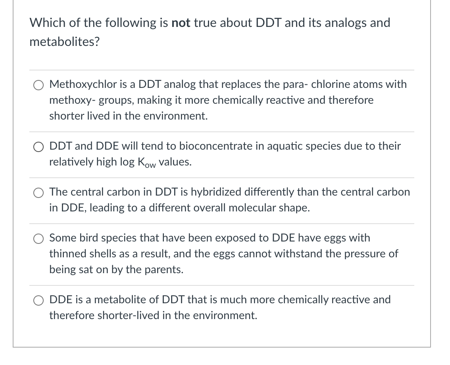Select the DDE metabolite reactivity answer option
Screen dimensions: 450x365
pyautogui.click(x=38, y=300)
